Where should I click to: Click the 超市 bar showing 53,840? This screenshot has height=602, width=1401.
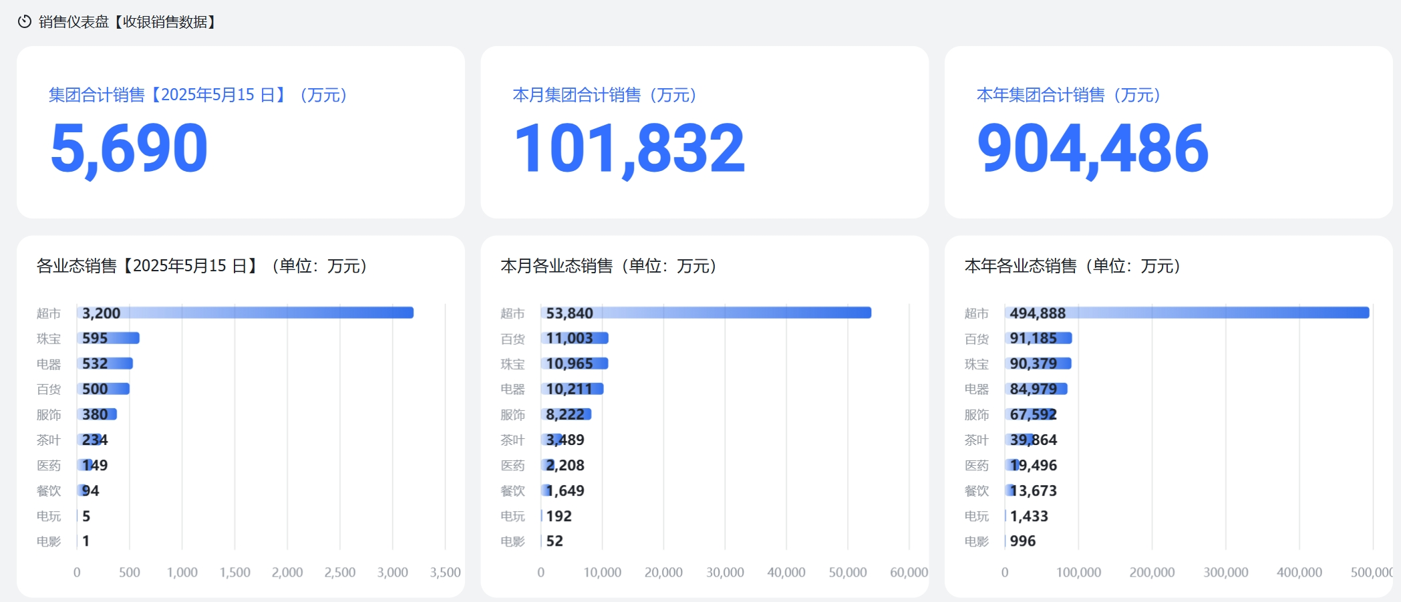pos(706,313)
